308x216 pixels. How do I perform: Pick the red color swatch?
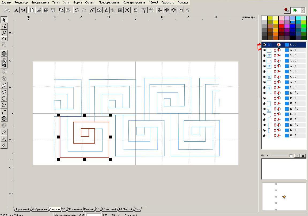point(281,26)
